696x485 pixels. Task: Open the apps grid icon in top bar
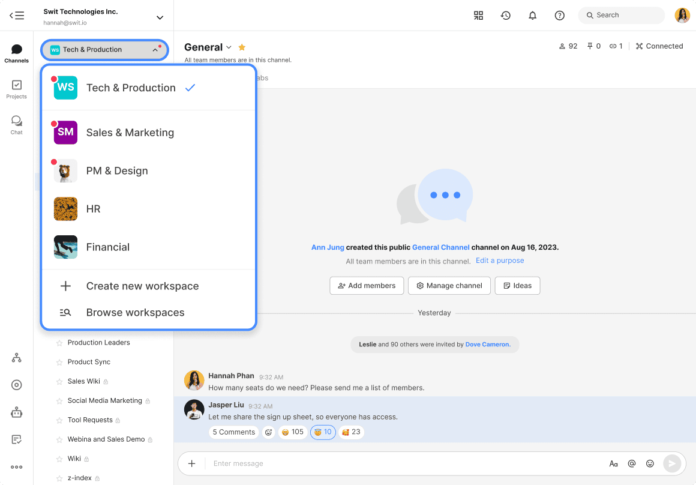[478, 16]
